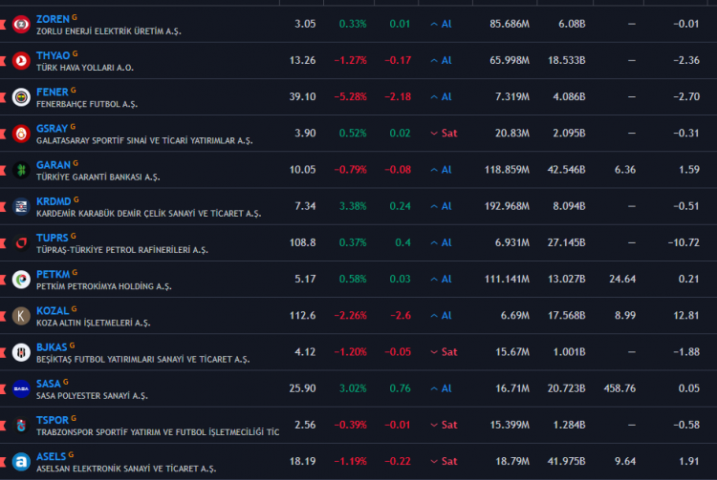This screenshot has height=480, width=717.
Task: Select KRDMD volume 192.968M
Action: [x=507, y=207]
